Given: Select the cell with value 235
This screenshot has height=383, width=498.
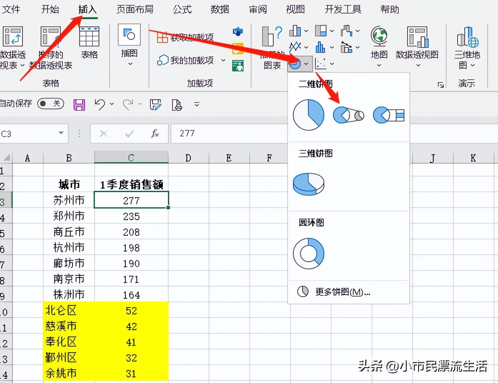Looking at the screenshot, I should pos(131,216).
